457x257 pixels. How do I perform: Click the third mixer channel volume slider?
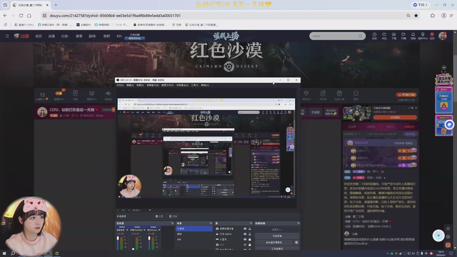pyautogui.click(x=149, y=243)
